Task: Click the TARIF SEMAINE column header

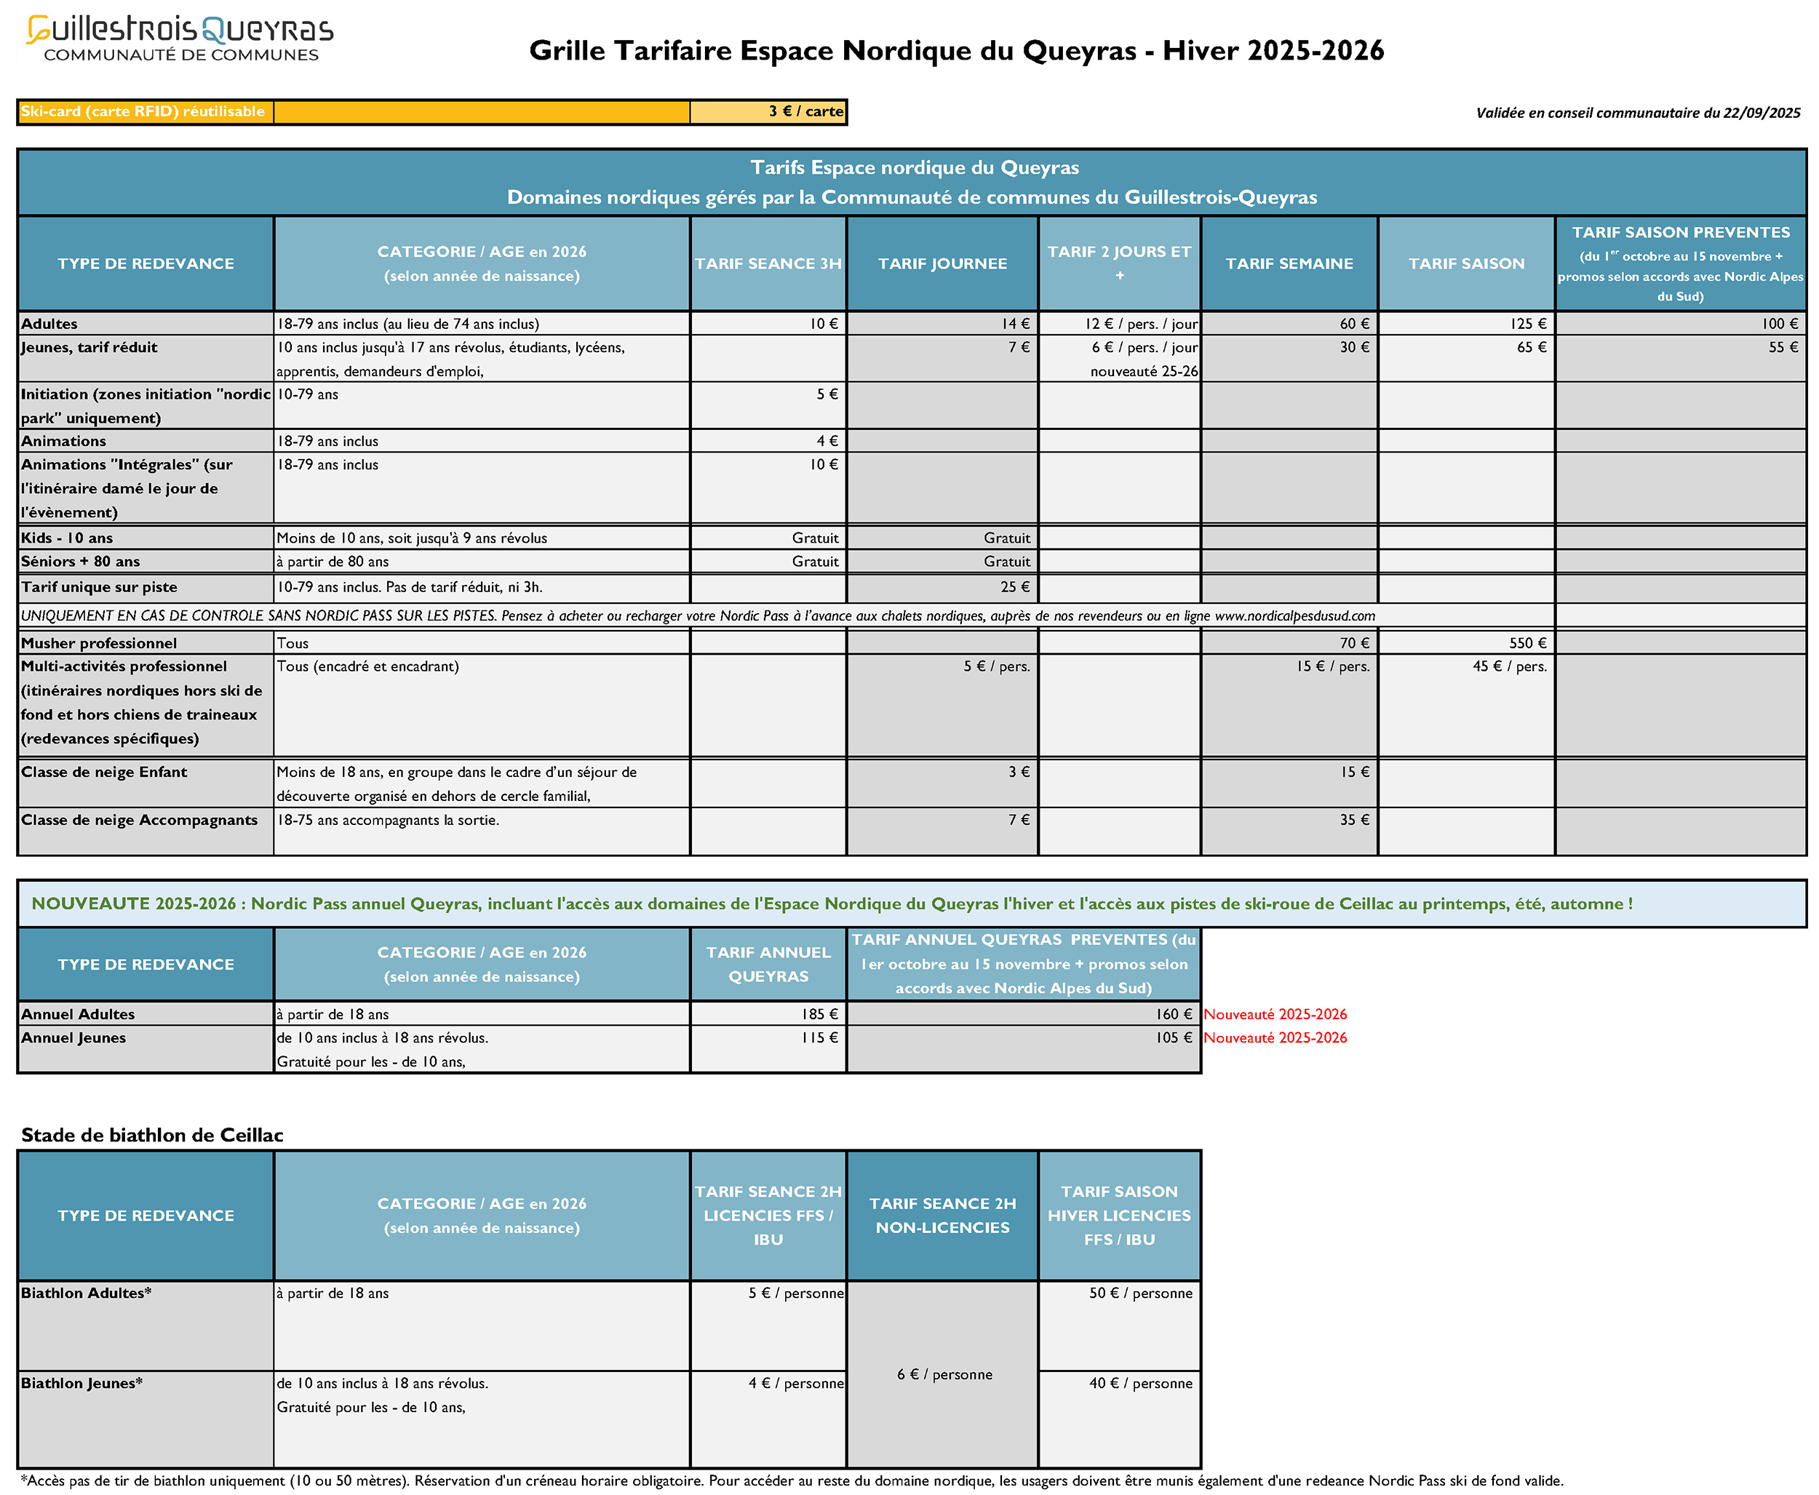Action: pyautogui.click(x=1289, y=263)
